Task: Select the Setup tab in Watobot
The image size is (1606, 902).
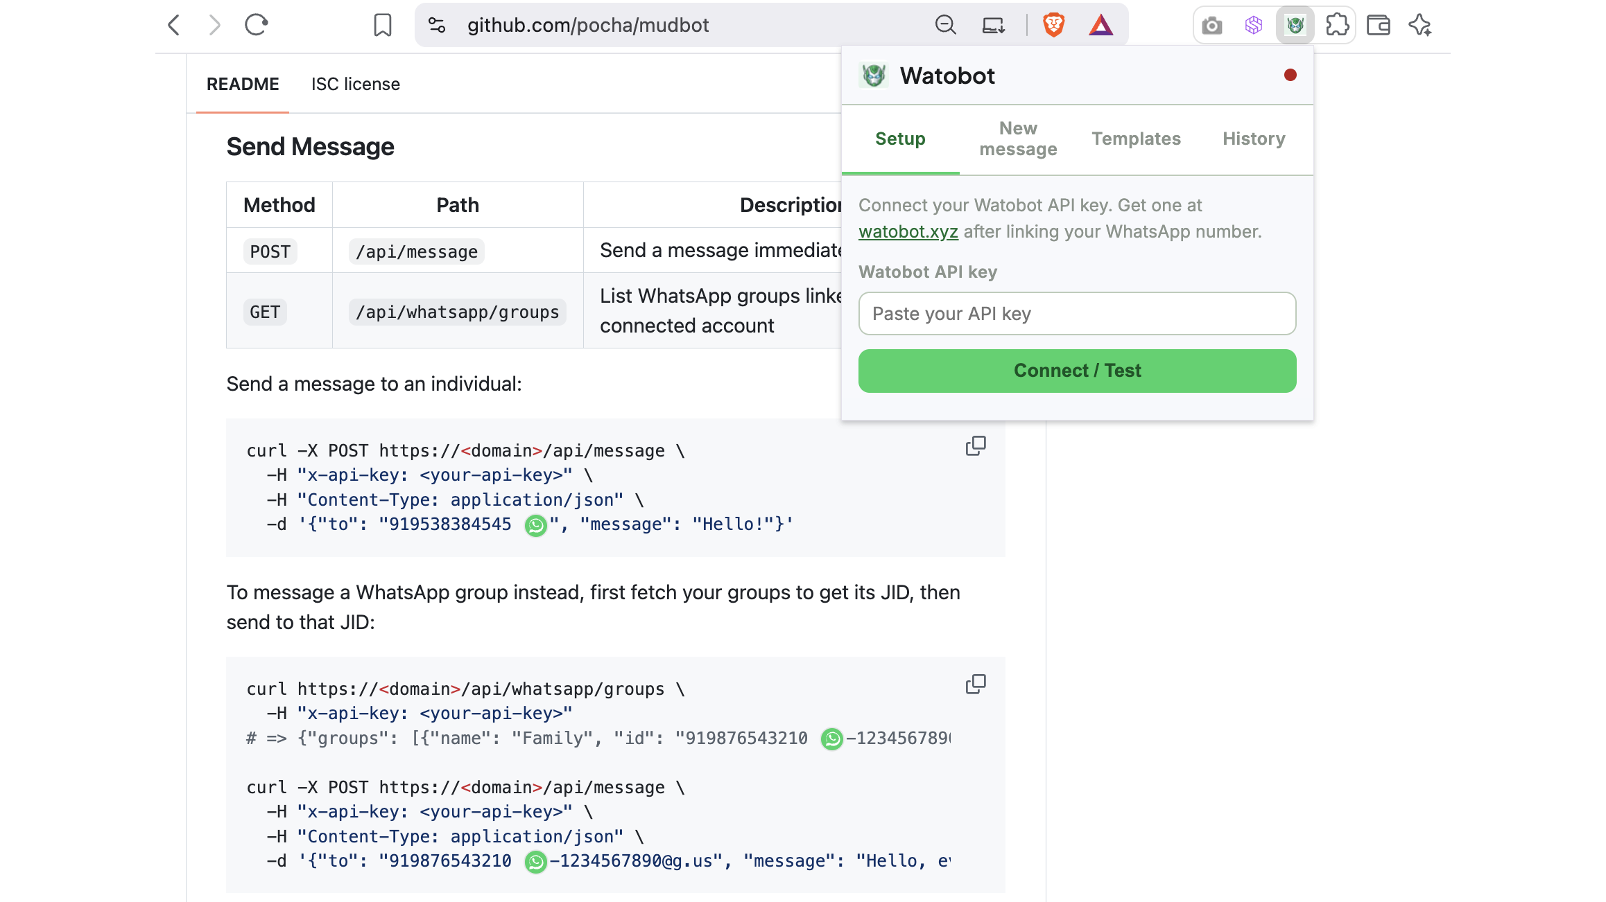Action: pos(900,139)
